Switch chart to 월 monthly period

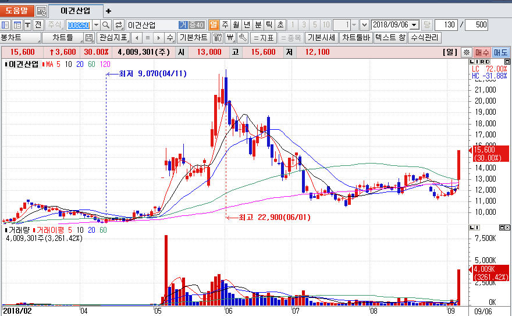(236, 25)
